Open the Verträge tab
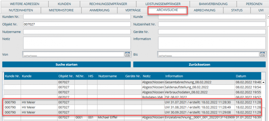The width and height of the screenshot is (269, 121). (133, 10)
